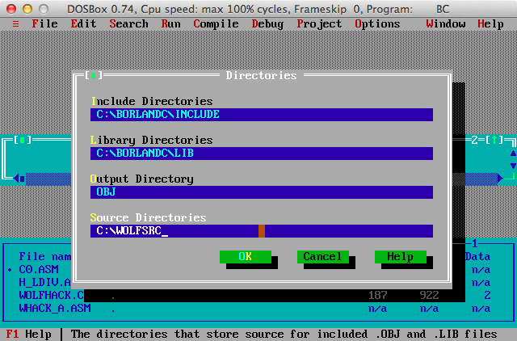
Task: Focus the Source Directories field
Action: click(262, 231)
